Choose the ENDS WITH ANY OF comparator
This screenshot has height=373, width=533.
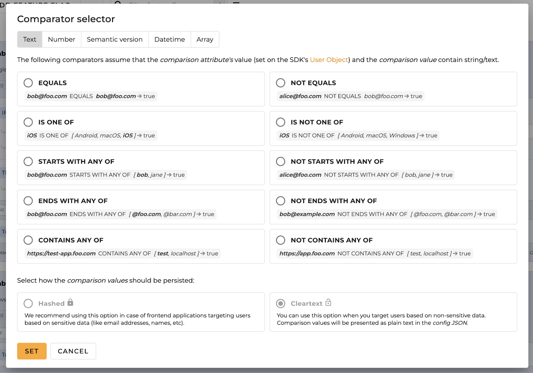click(28, 201)
